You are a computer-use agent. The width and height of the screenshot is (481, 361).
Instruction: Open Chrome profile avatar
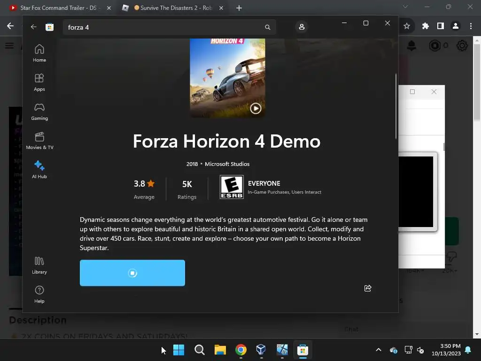(x=456, y=26)
